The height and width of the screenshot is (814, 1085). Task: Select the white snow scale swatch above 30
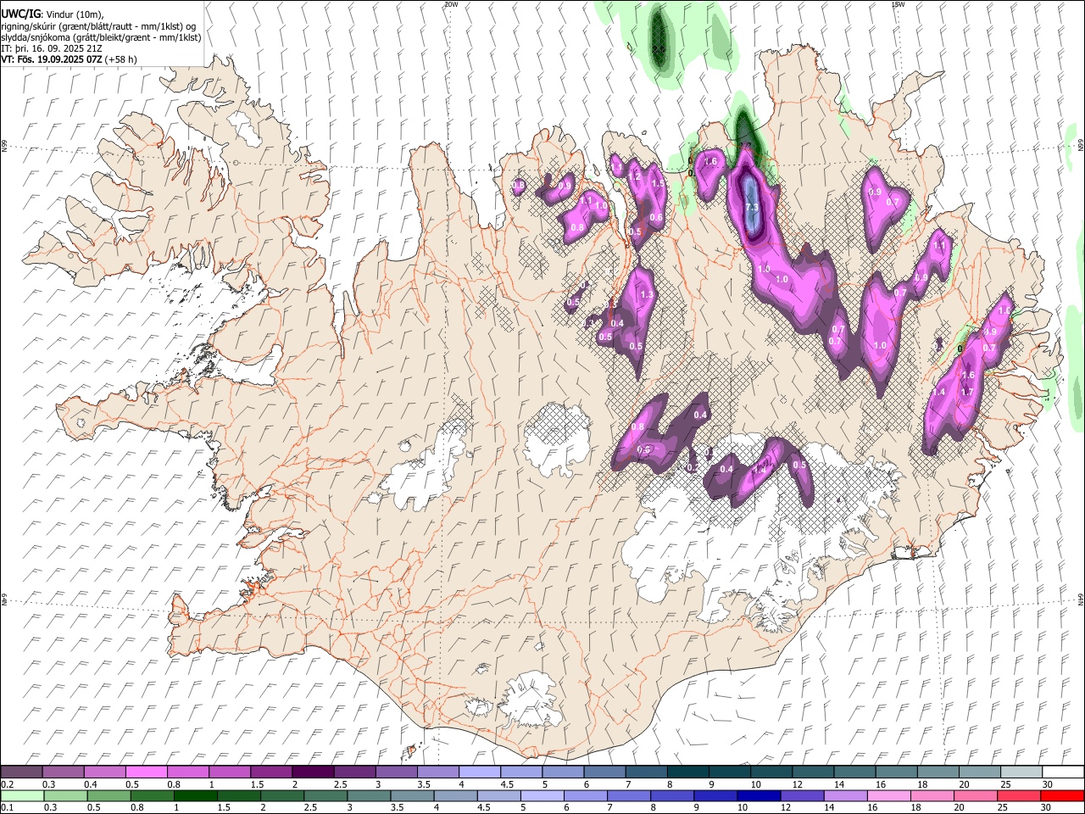coord(1062,772)
